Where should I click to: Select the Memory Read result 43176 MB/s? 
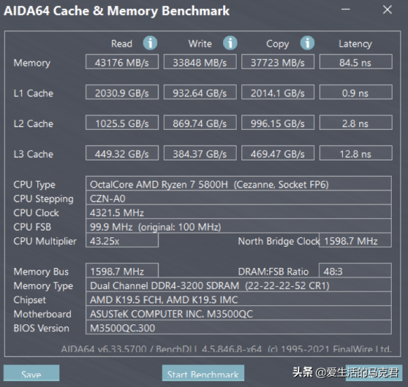pyautogui.click(x=122, y=63)
